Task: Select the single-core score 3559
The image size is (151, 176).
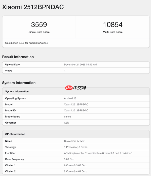Action: [x=39, y=25]
